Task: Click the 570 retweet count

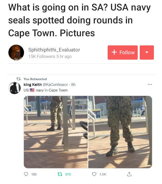Action: click(x=68, y=174)
